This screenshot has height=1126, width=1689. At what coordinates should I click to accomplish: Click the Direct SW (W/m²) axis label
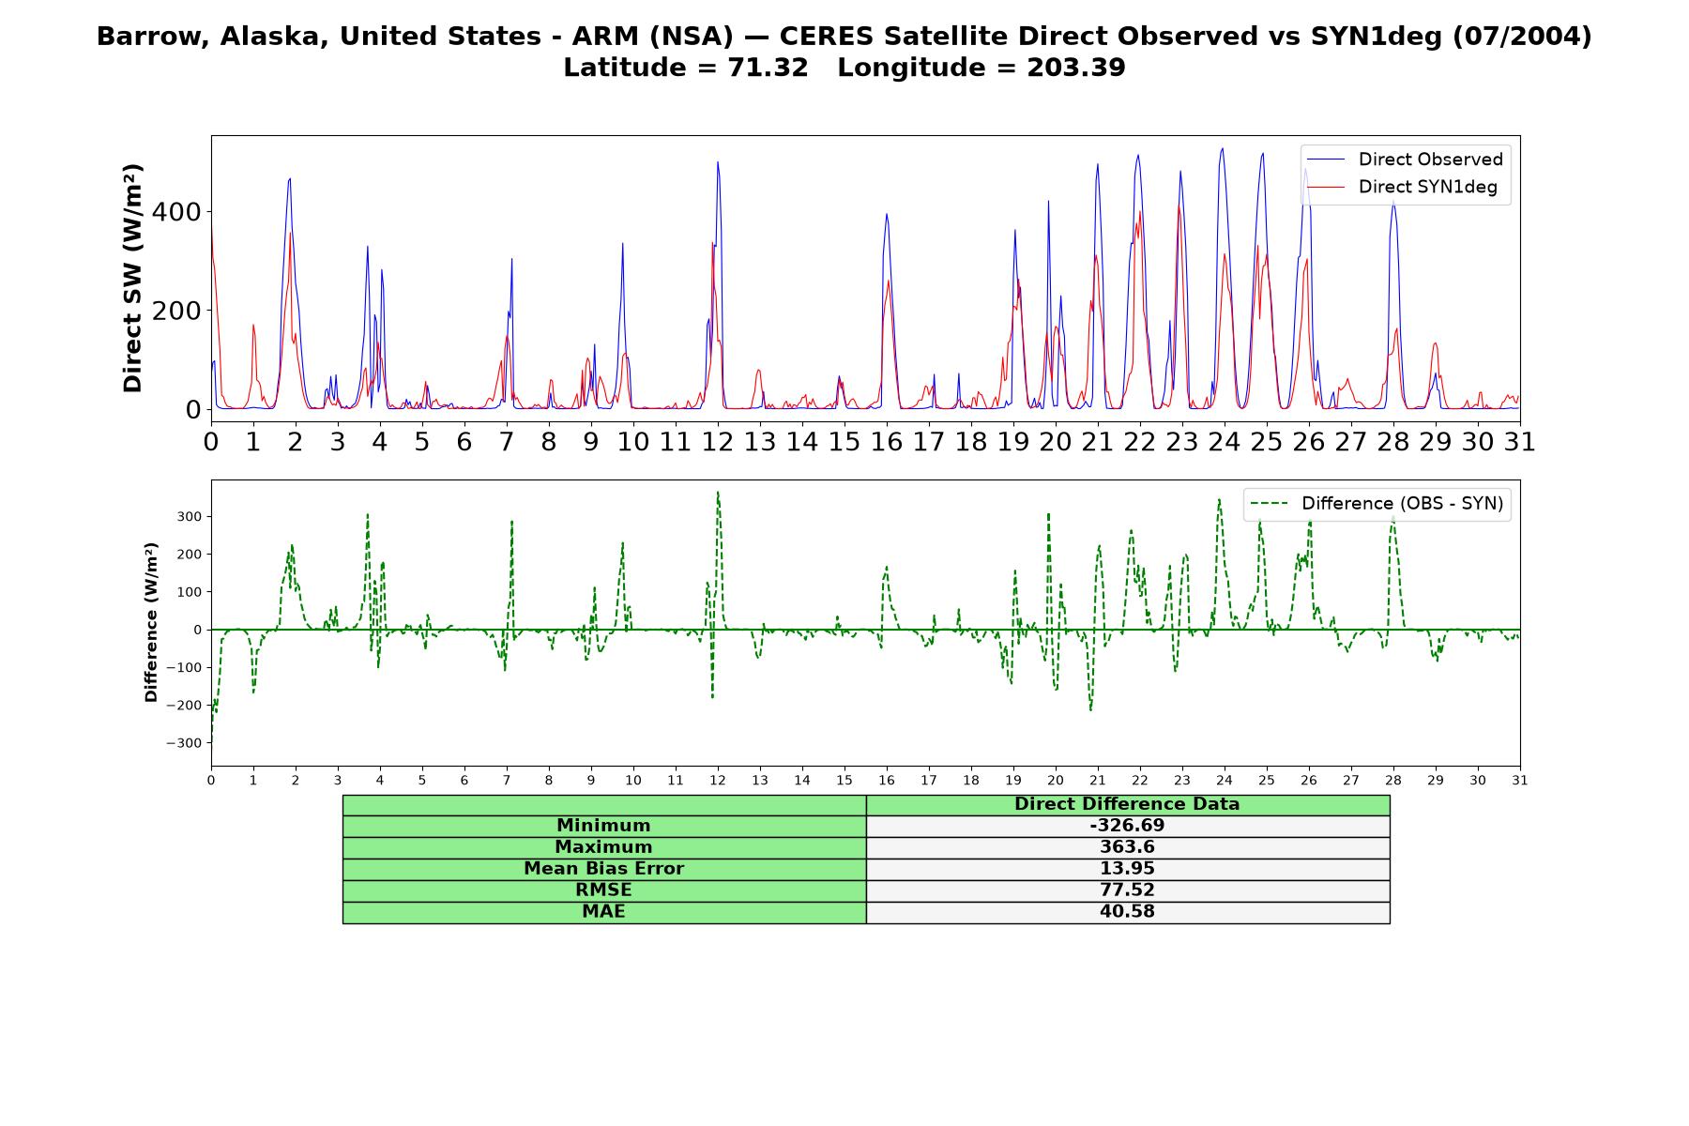click(132, 278)
